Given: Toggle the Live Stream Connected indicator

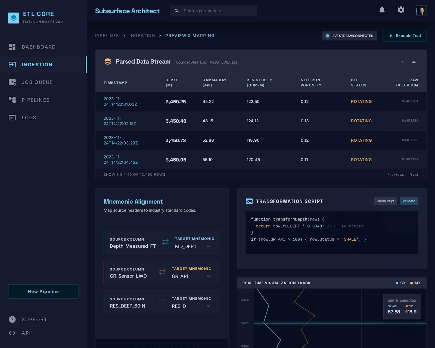Looking at the screenshot, I should (x=350, y=36).
